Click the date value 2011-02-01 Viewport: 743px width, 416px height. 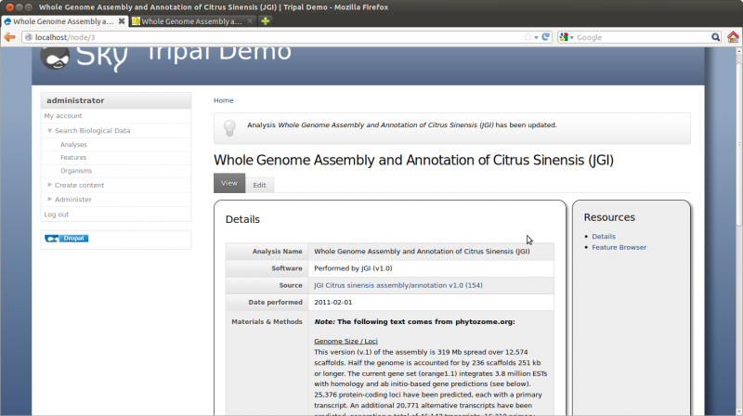click(333, 303)
